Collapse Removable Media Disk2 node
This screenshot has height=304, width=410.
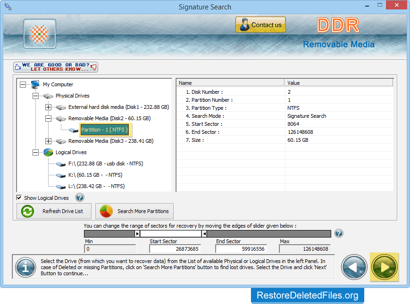[48, 118]
